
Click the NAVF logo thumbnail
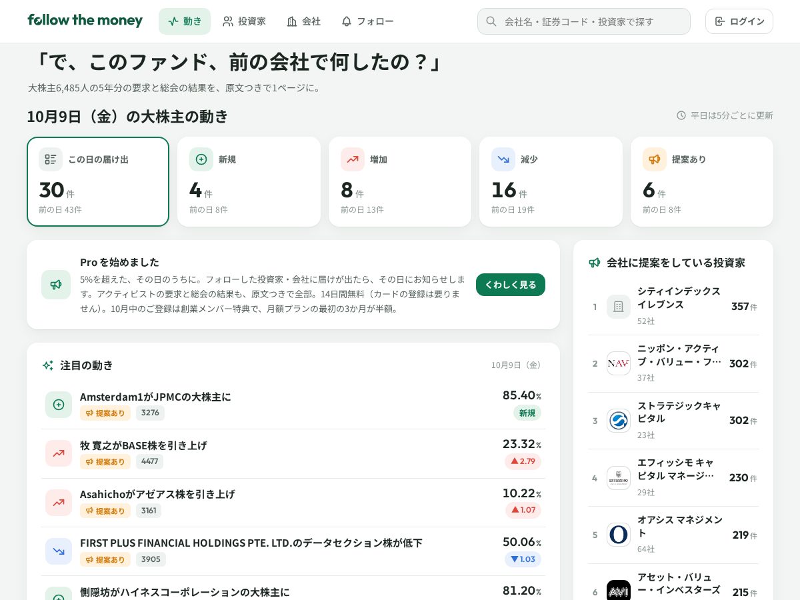pos(619,363)
